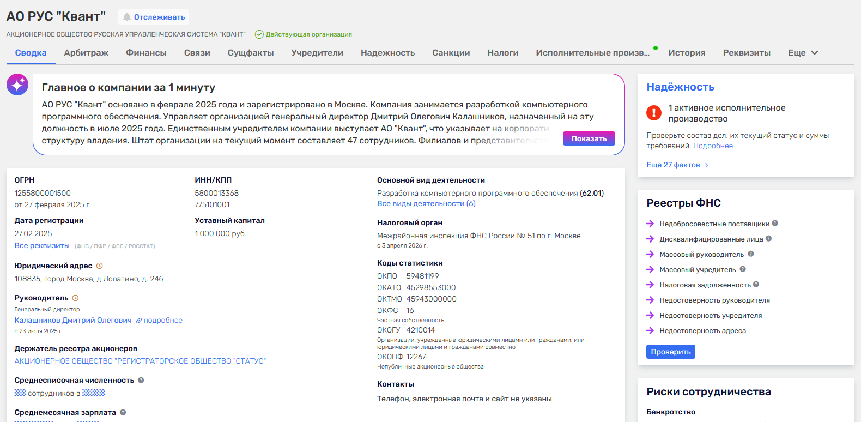Click clock icon beside Руководитель
Image resolution: width=861 pixels, height=422 pixels.
76,298
